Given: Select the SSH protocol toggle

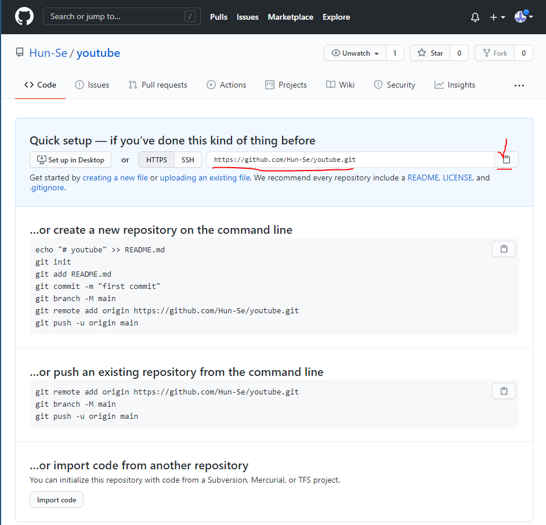Looking at the screenshot, I should tap(187, 160).
